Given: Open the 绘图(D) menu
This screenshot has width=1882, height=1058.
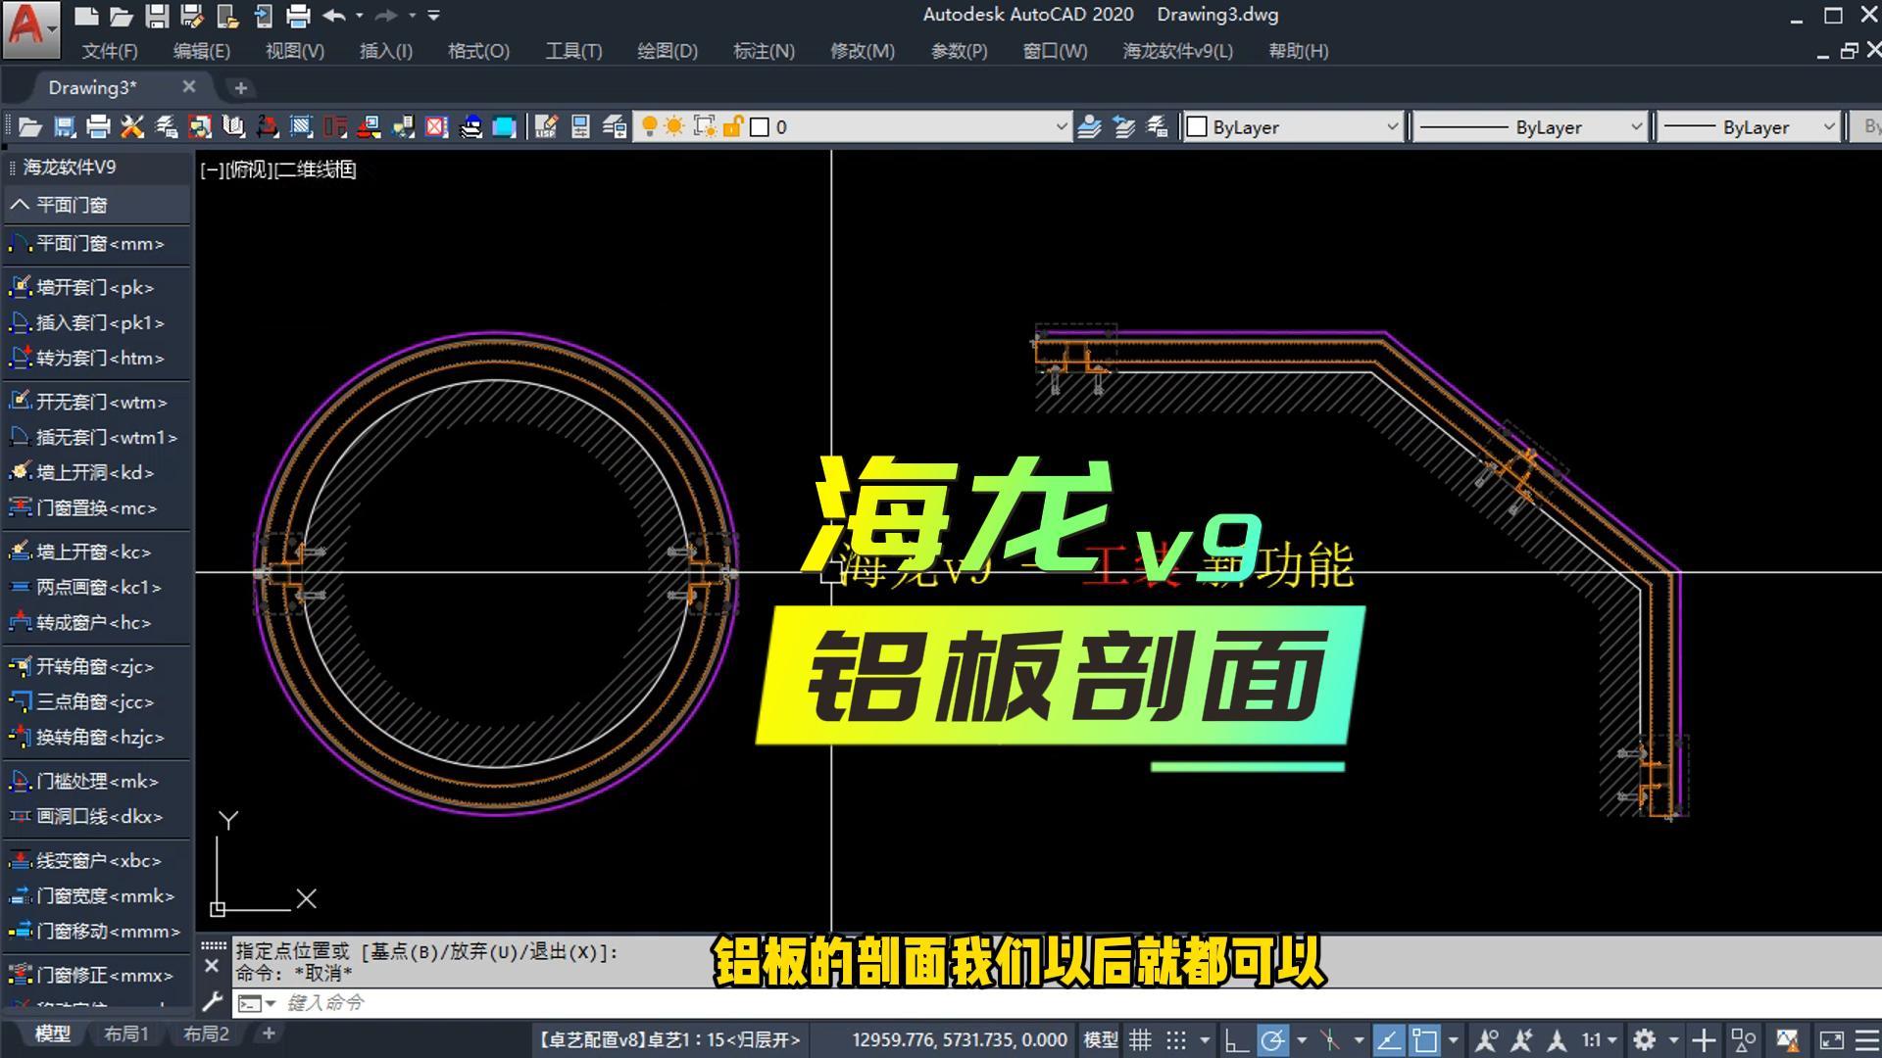Looking at the screenshot, I should (668, 51).
